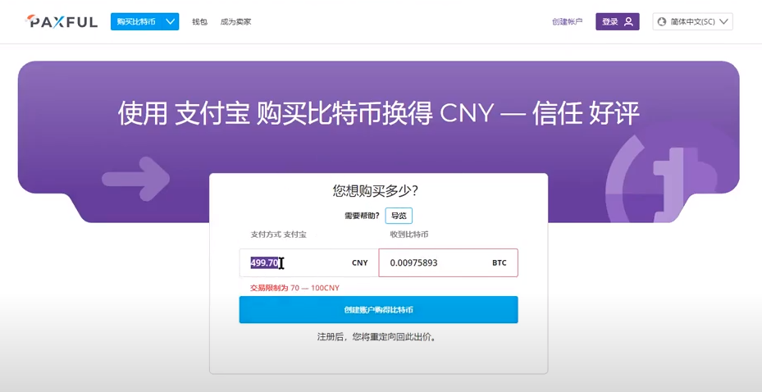The image size is (762, 392).
Task: Click the globe icon in language selector
Action: tap(661, 22)
